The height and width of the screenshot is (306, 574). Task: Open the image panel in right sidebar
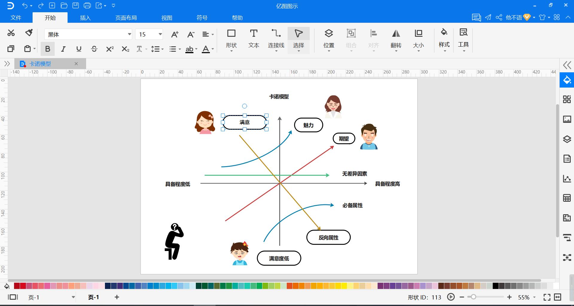tap(567, 119)
